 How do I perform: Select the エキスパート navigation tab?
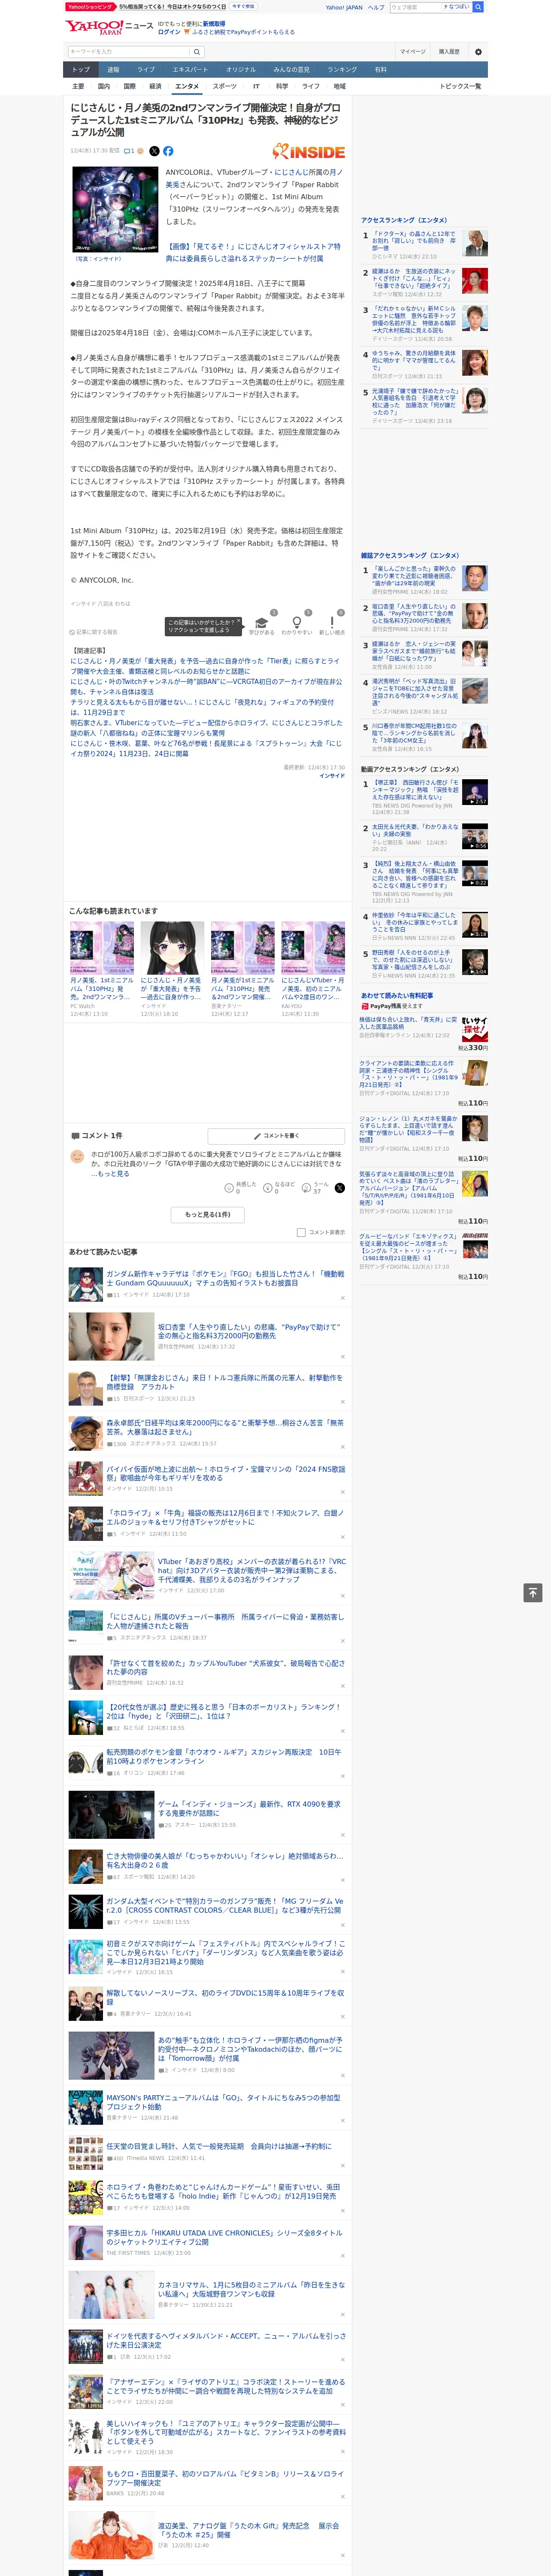[190, 70]
